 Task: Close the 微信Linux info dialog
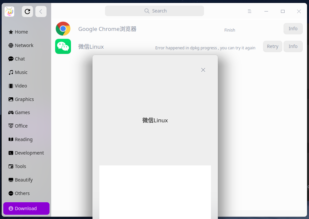point(203,70)
